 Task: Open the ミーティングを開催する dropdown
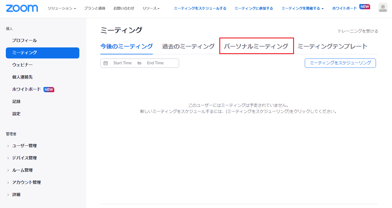302,8
